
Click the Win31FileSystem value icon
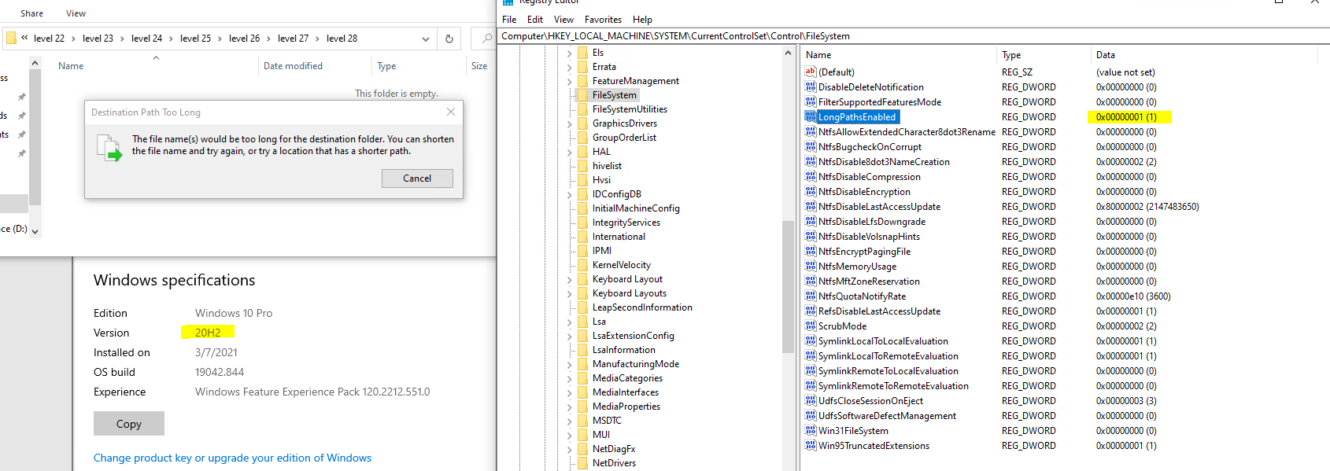tap(810, 430)
